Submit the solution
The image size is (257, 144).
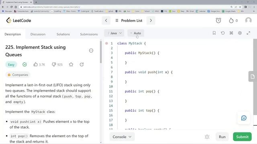(242, 137)
